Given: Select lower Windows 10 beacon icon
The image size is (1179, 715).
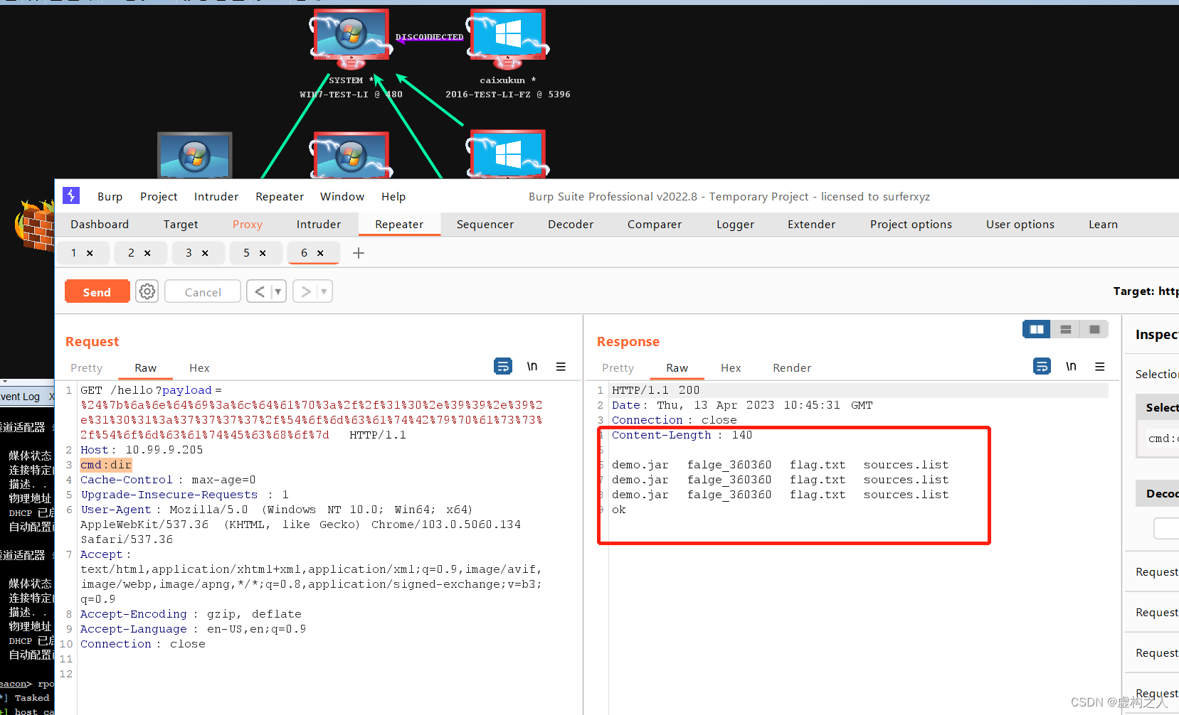Looking at the screenshot, I should click(507, 154).
